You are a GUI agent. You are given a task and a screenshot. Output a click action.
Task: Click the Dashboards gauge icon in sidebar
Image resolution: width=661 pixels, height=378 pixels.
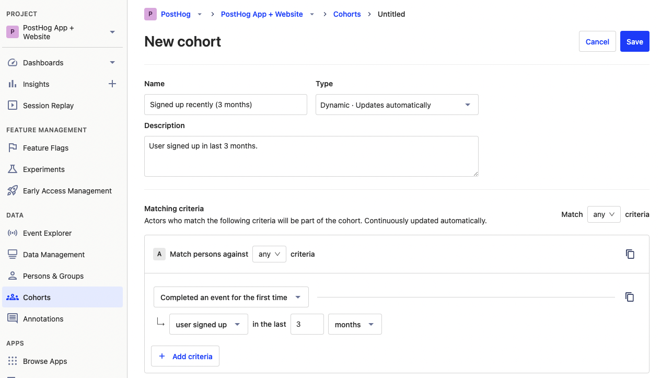point(13,63)
